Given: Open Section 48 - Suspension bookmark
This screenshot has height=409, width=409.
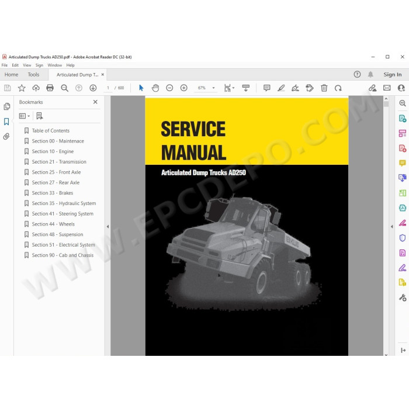Looking at the screenshot, I should 57,234.
